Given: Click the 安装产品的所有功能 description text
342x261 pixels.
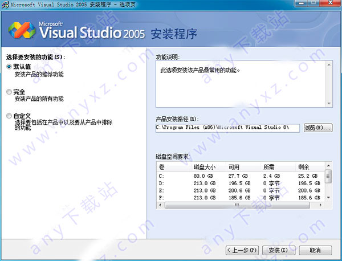Looking at the screenshot, I should 39,99.
